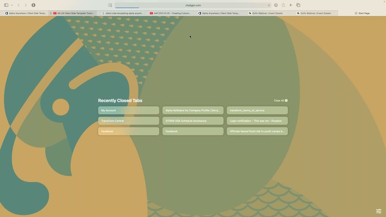386x217 pixels.
Task: Open the page menu icon in address bar
Action: [x=110, y=5]
